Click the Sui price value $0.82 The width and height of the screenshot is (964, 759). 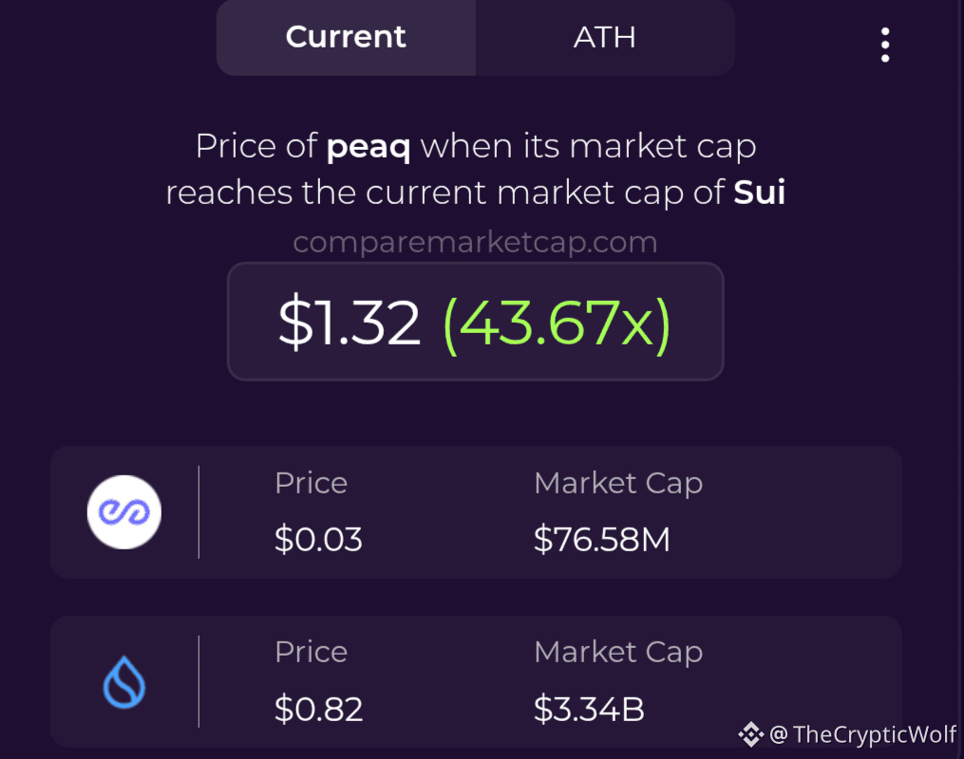pos(318,709)
